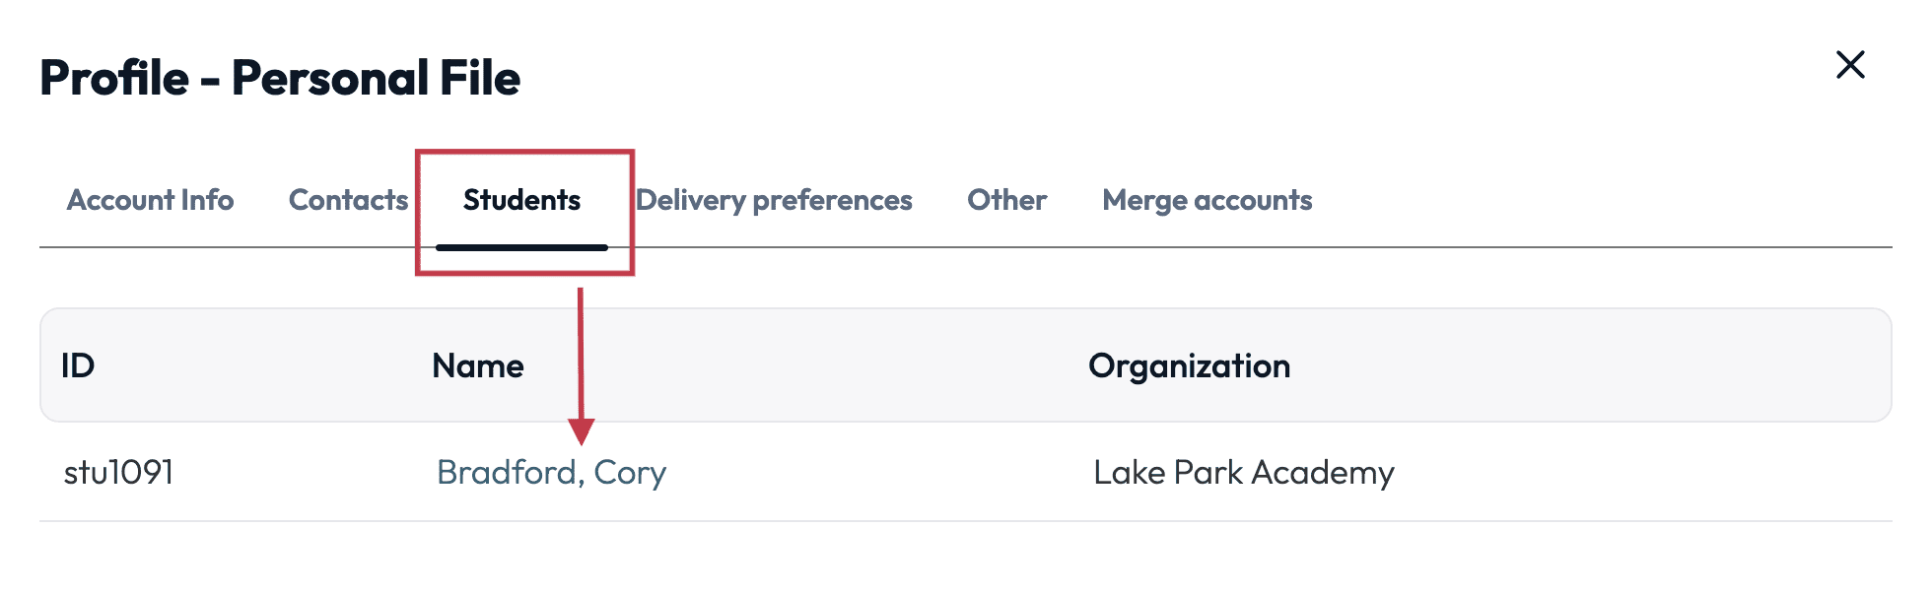Select the Students tab

coord(522,200)
